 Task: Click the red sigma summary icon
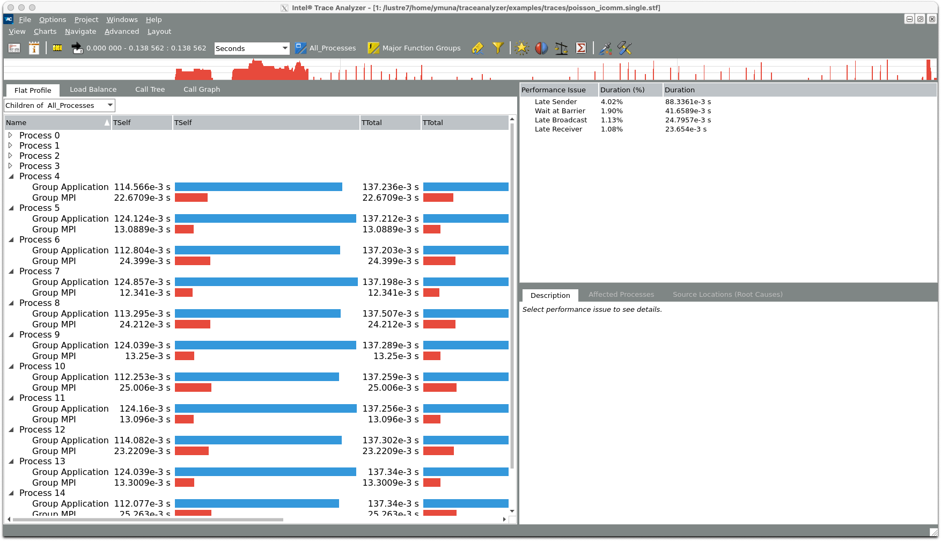click(581, 48)
